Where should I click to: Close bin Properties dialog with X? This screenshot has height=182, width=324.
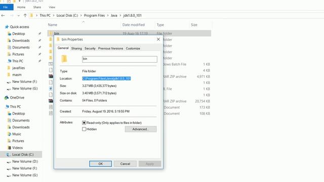coord(158,39)
